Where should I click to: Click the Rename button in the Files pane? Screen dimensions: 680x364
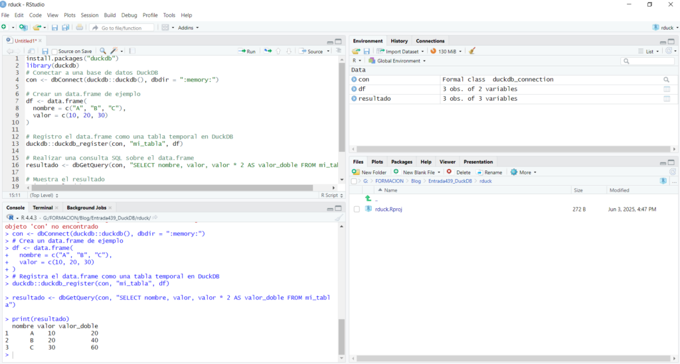[489, 172]
